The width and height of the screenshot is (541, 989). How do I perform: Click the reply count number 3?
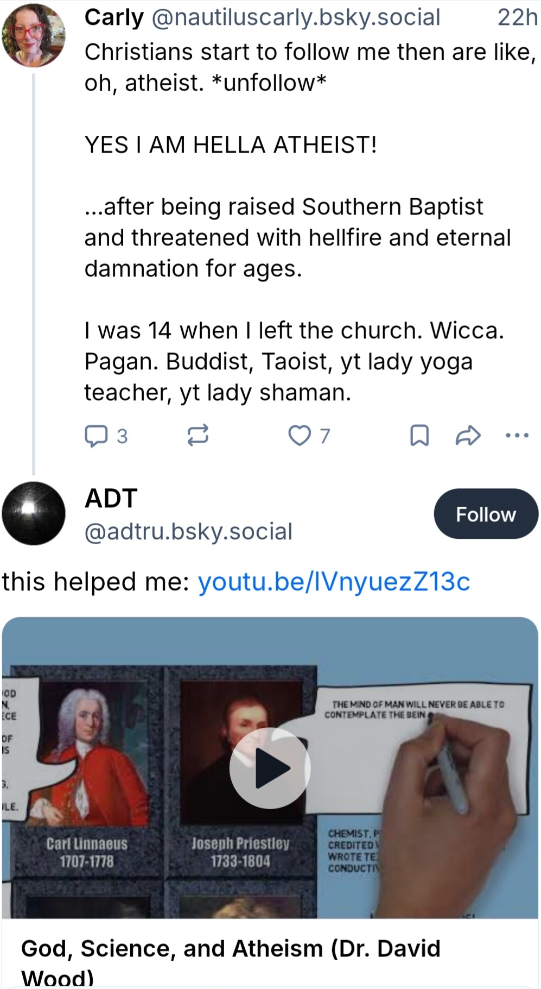(122, 436)
